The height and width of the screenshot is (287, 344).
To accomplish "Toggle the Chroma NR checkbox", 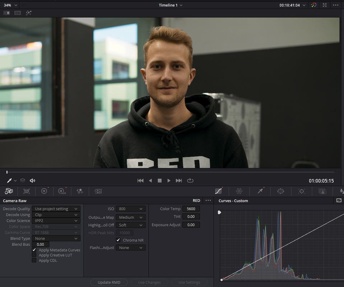I will pos(118,240).
